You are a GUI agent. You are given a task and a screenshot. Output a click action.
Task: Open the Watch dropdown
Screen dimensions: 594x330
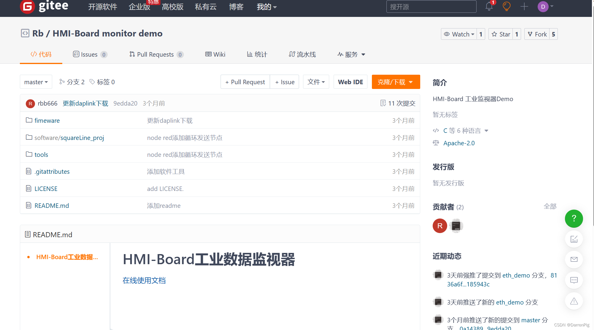pyautogui.click(x=459, y=34)
